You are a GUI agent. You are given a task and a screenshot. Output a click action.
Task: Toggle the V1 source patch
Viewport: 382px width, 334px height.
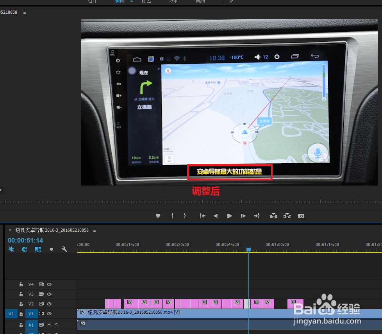pos(11,314)
